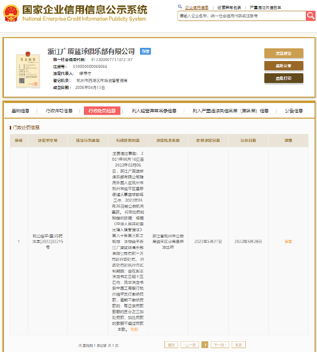
Task: Click credit code 91330000773137​21X7
Action: 112,60
